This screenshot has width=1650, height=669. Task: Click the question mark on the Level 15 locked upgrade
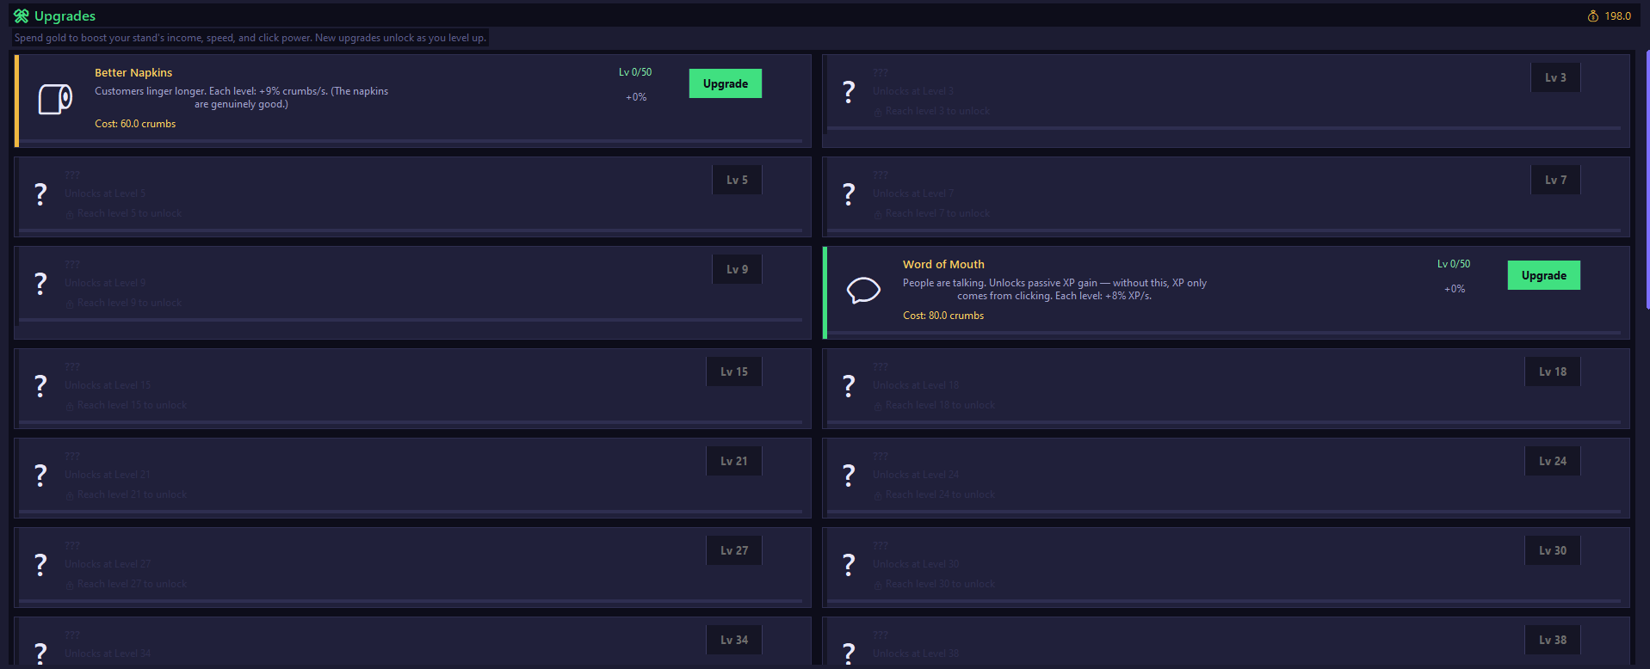[x=40, y=385]
